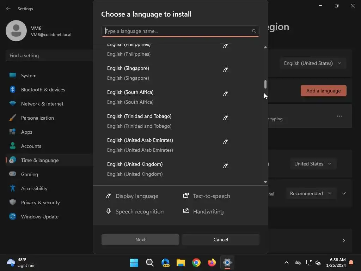The width and height of the screenshot is (361, 271).
Task: Click the network status tray icon
Action: pos(309,263)
